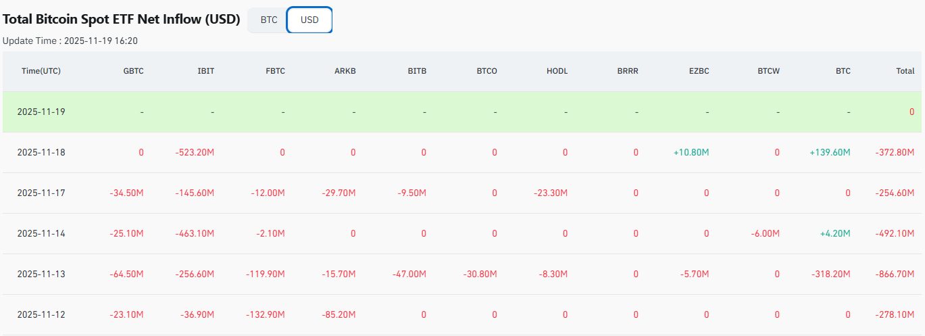Click the +10.80M EZBC value

click(691, 153)
